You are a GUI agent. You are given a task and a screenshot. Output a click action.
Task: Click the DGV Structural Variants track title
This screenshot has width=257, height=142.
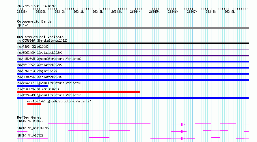[x=40, y=37]
